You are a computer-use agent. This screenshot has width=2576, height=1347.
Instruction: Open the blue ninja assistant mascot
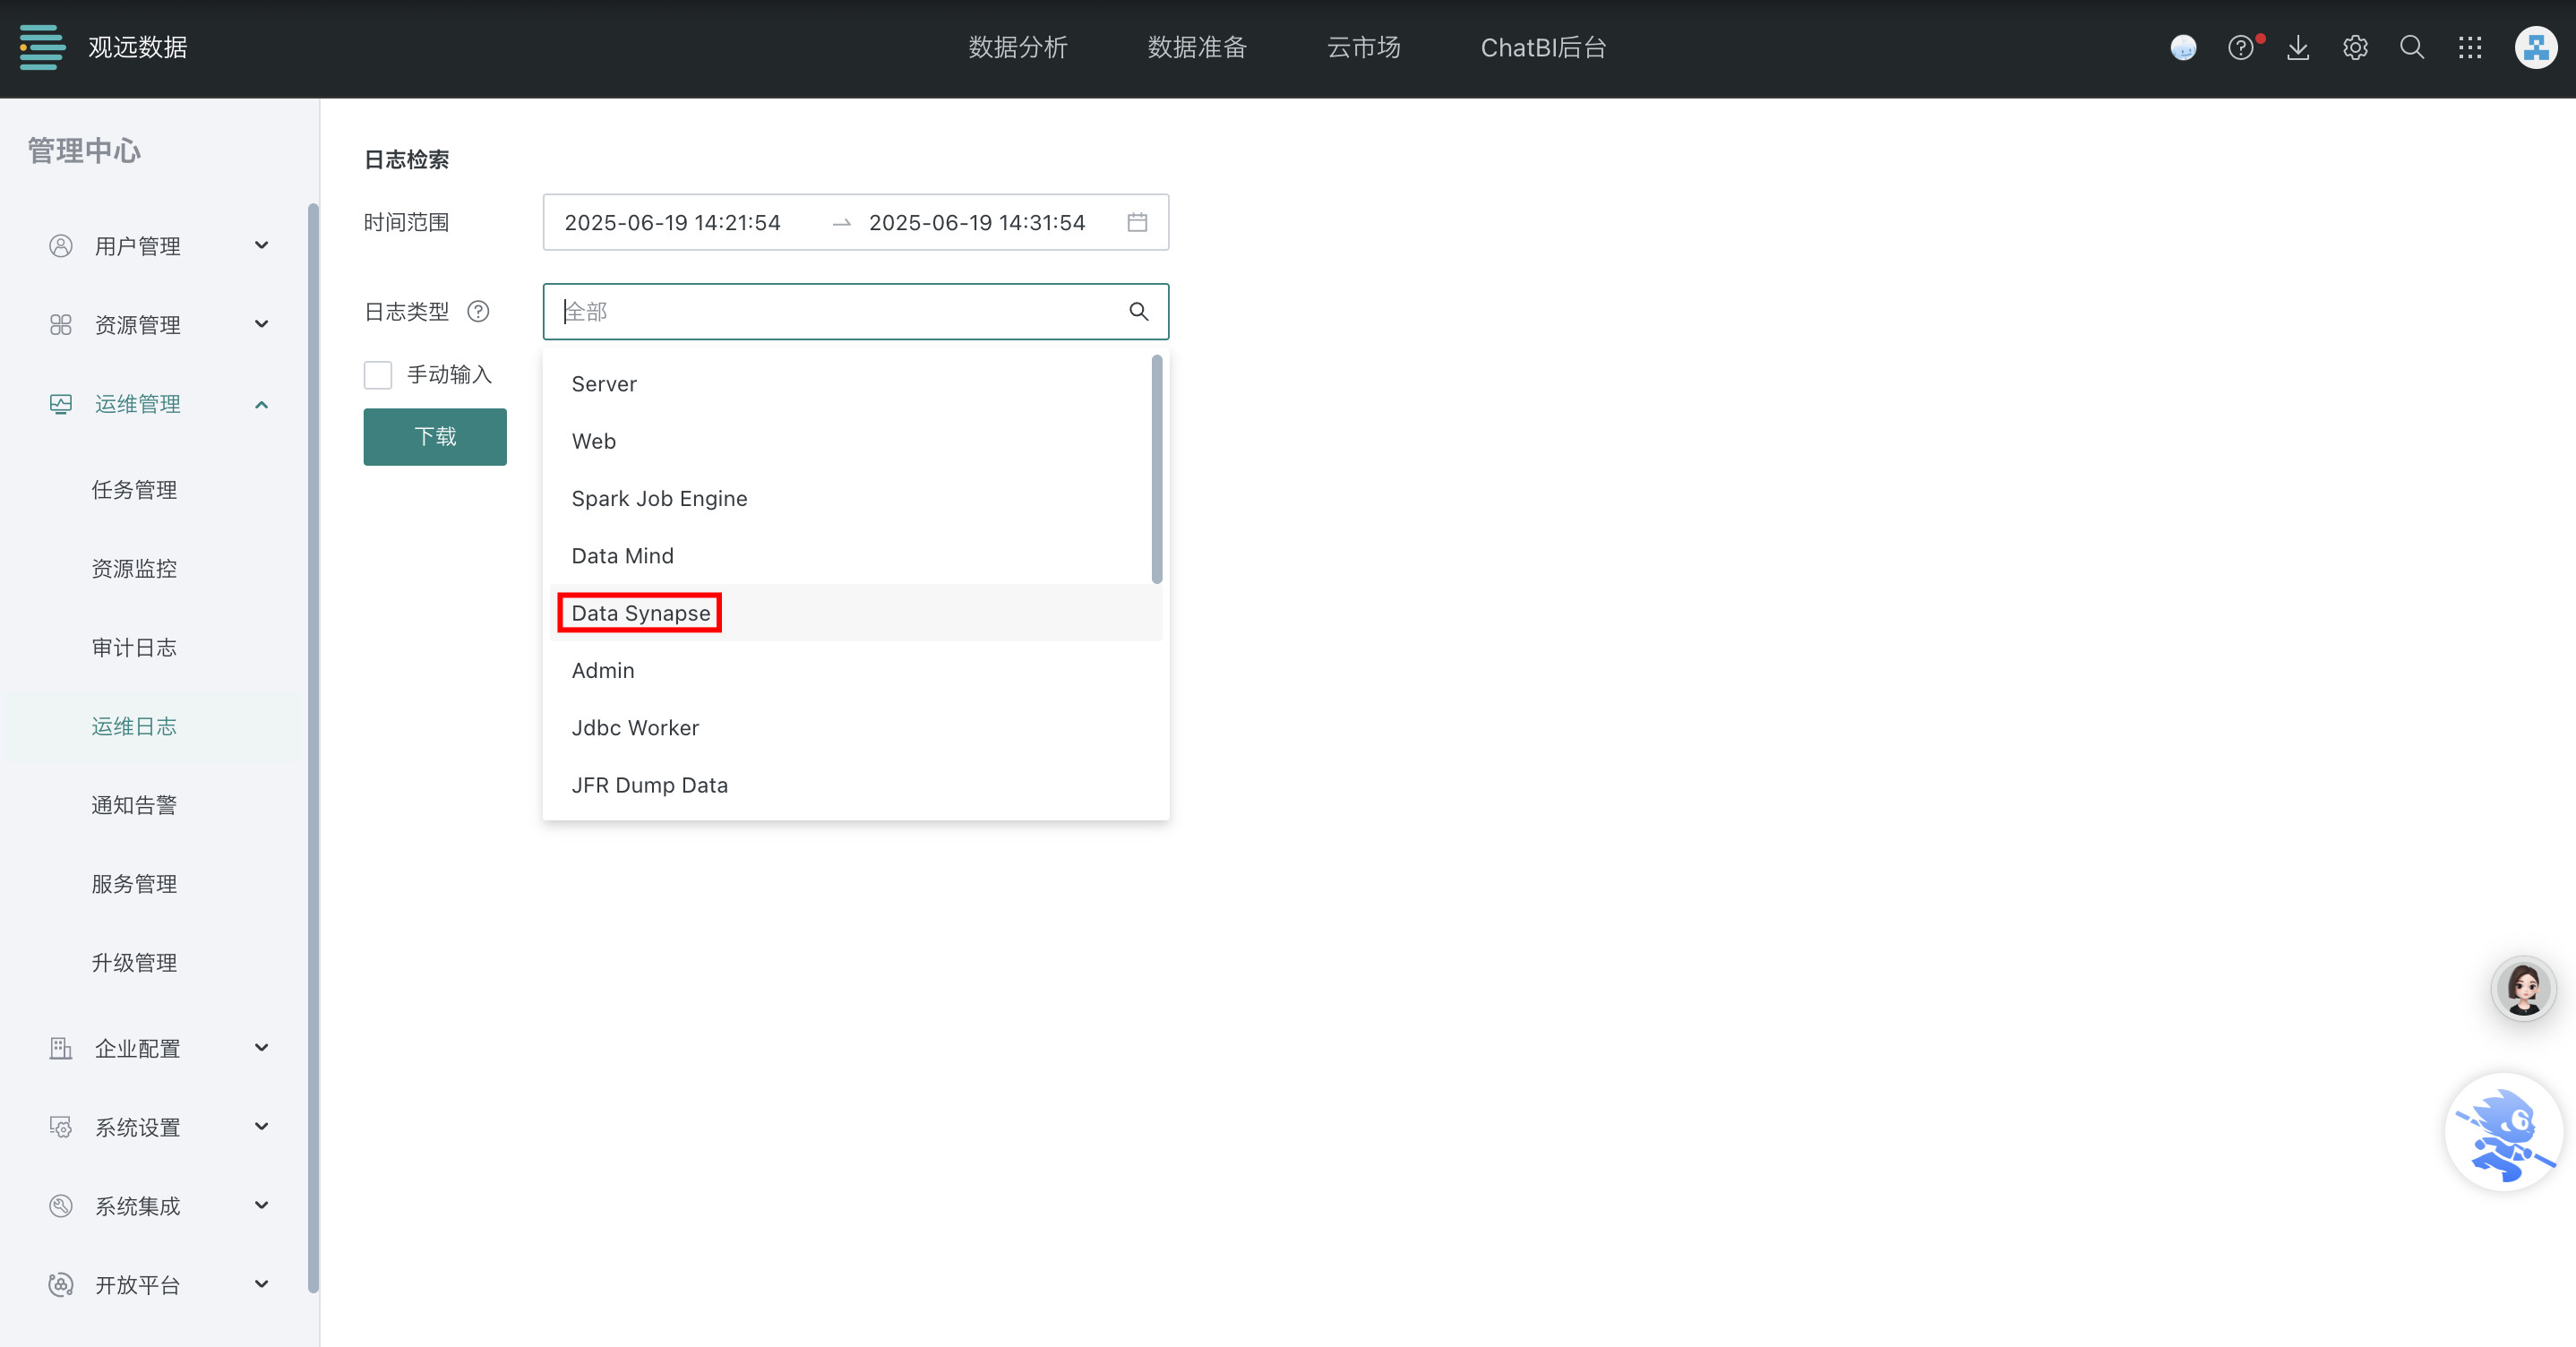coord(2504,1131)
